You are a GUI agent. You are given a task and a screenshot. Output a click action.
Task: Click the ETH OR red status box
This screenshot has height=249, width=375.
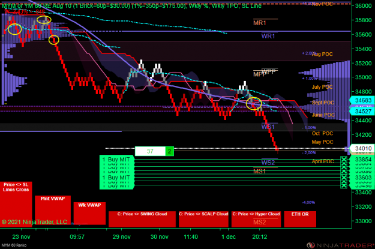click(300, 219)
